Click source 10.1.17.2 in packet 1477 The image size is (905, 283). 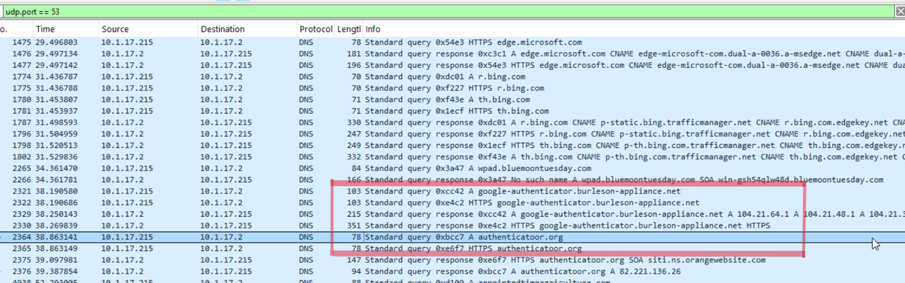point(123,65)
